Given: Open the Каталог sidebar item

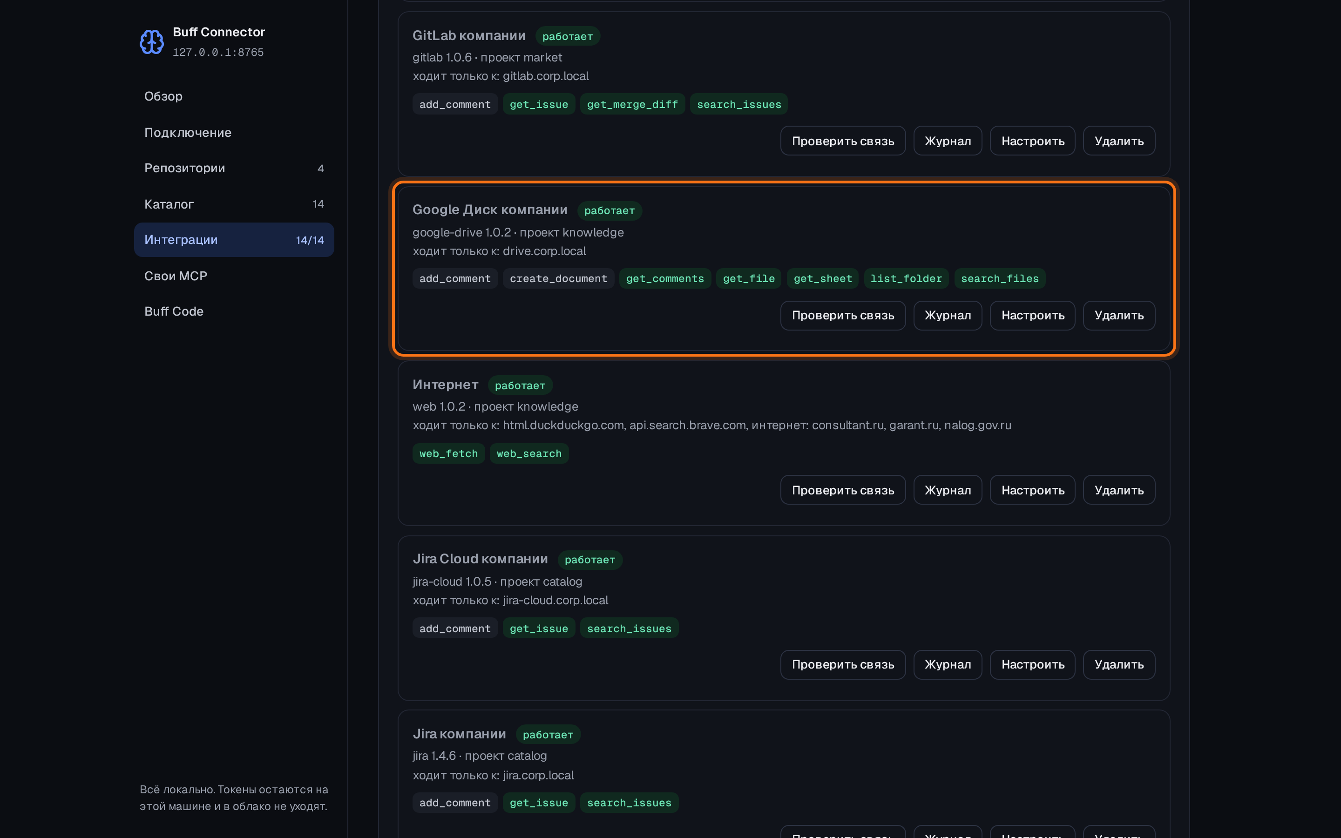Looking at the screenshot, I should click(234, 204).
